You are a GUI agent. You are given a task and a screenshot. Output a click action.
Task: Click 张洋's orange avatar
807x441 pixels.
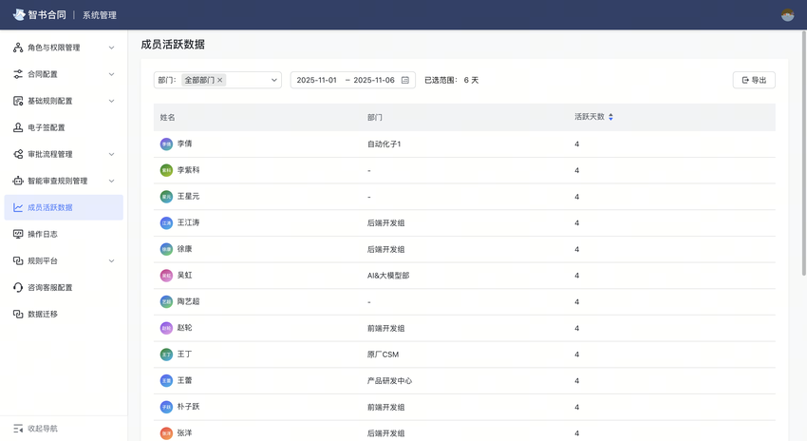[x=166, y=433]
